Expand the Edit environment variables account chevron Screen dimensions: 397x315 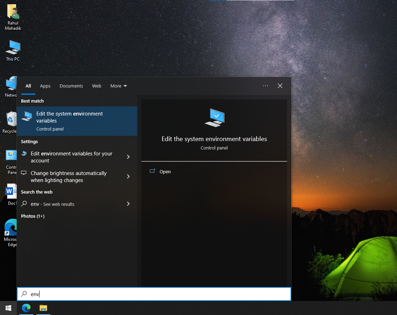128,157
